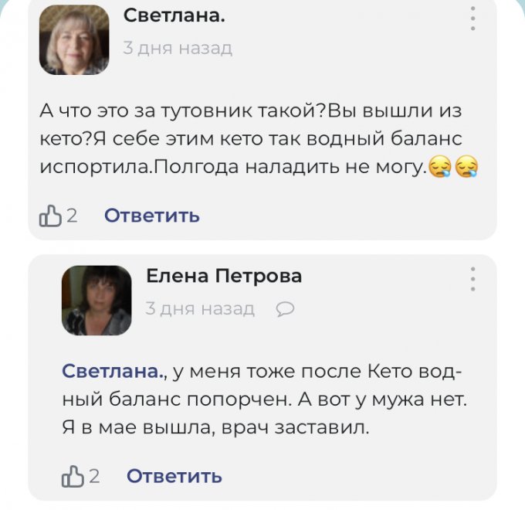Viewport: 525px width, 510px height.
Task: Like Светлана's comment with the thumbs-up icon
Action: click(50, 216)
